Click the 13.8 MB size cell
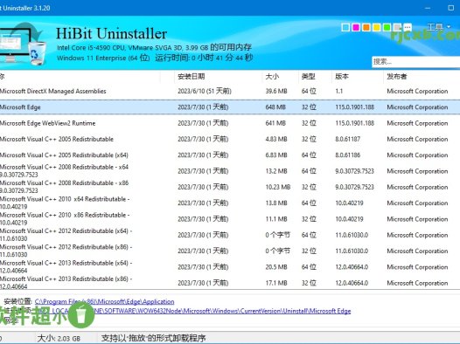 pos(276,203)
